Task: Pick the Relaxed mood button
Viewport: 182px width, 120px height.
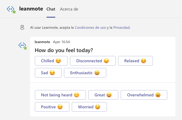Action: pyautogui.click(x=135, y=61)
